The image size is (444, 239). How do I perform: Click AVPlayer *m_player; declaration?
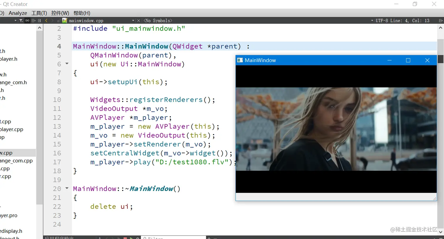[x=131, y=117]
